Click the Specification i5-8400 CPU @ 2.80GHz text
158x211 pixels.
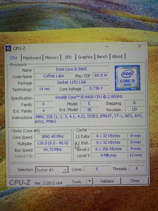click(x=89, y=97)
